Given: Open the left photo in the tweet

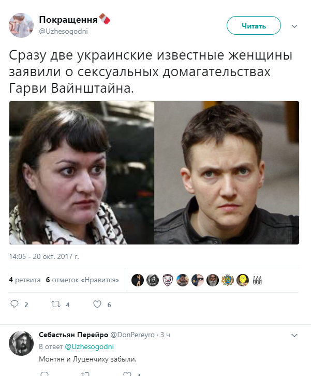Looking at the screenshot, I should 81,172.
